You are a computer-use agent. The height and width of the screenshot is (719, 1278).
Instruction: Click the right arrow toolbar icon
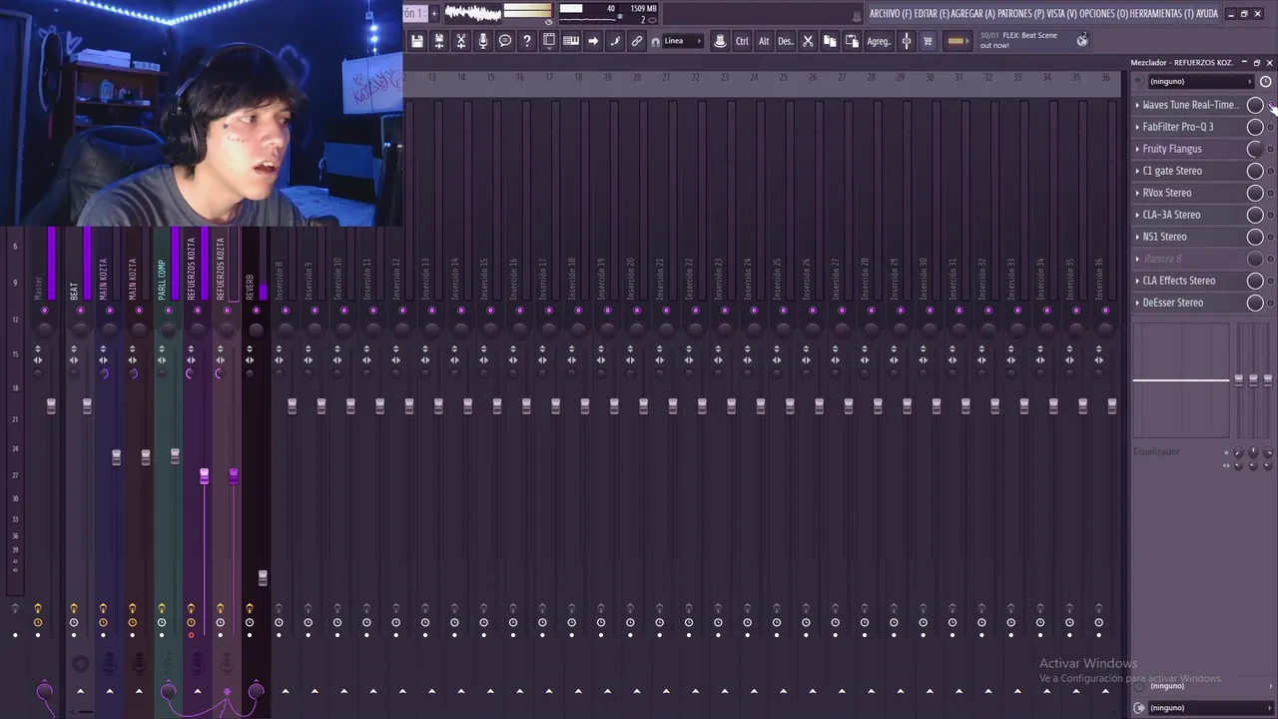(593, 41)
